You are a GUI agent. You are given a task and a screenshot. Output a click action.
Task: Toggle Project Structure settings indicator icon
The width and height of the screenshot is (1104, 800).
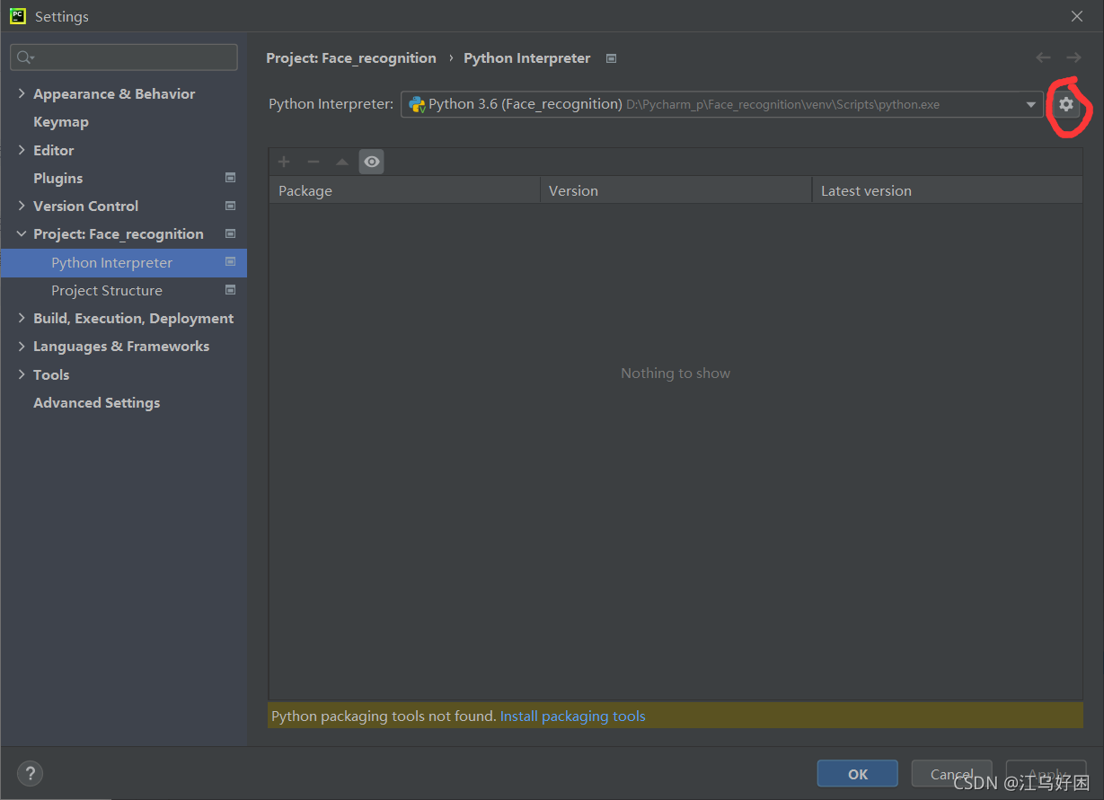(x=230, y=290)
